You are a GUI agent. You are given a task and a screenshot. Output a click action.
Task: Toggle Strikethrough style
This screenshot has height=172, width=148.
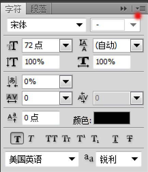click(130, 138)
